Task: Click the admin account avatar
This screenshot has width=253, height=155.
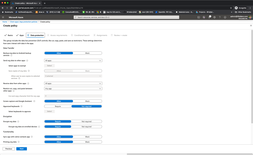Action: tap(250, 17)
